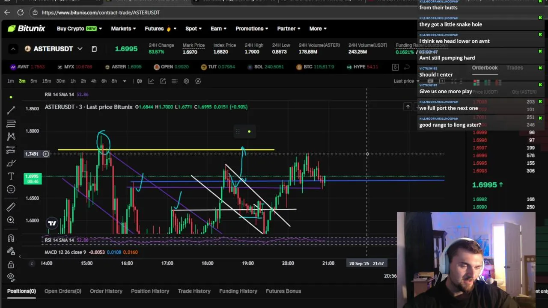Switch to the Open Orders(0) tab

pos(63,291)
